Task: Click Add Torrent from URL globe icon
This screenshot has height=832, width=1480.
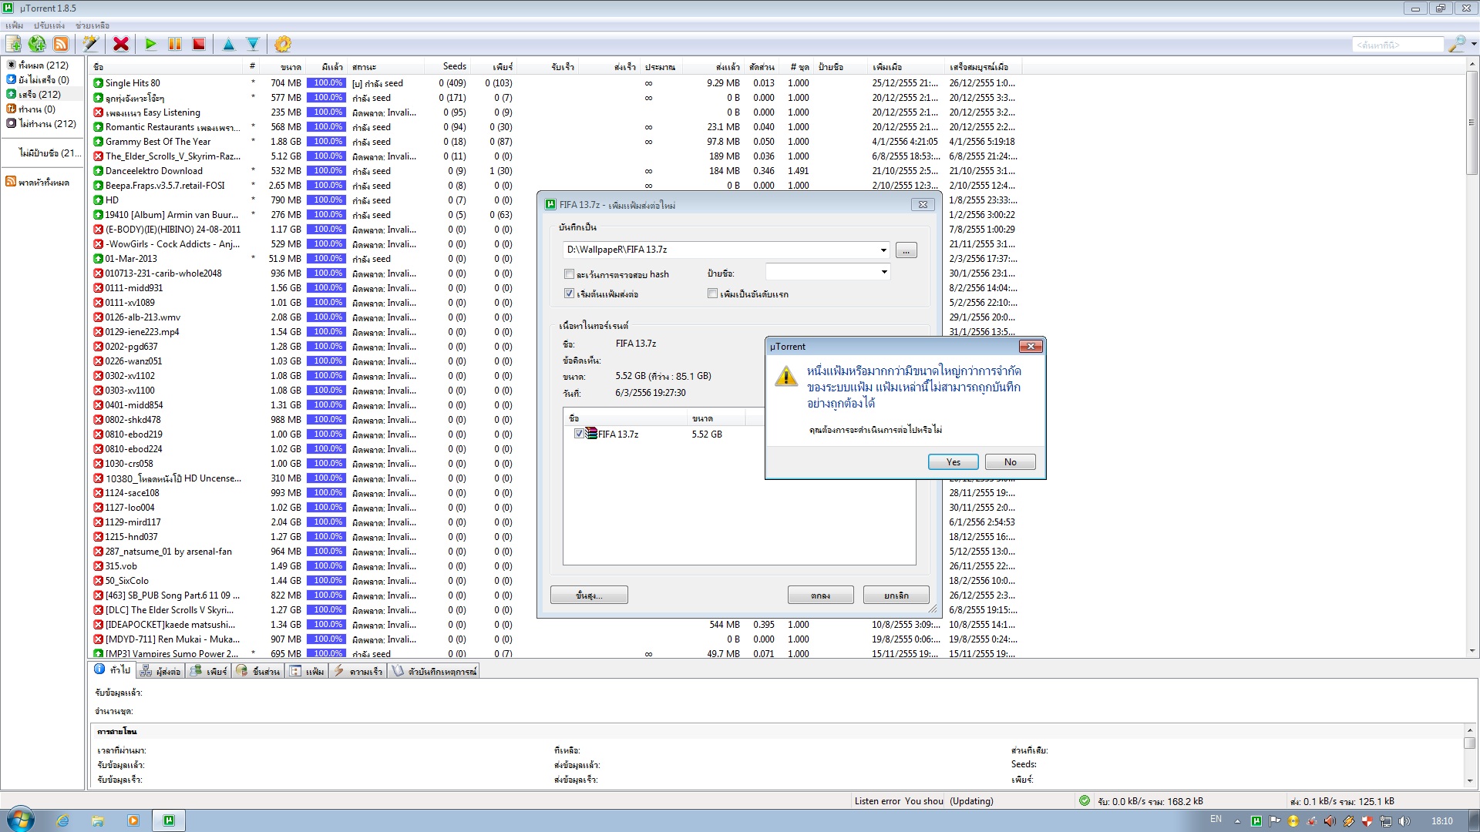Action: pyautogui.click(x=37, y=44)
